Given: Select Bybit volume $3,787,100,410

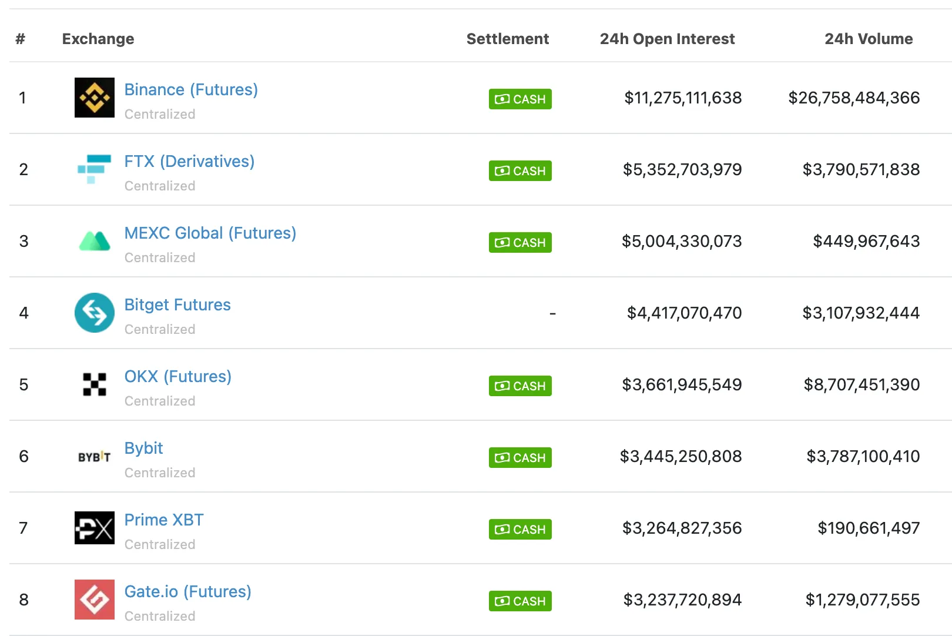Looking at the screenshot, I should coord(863,456).
